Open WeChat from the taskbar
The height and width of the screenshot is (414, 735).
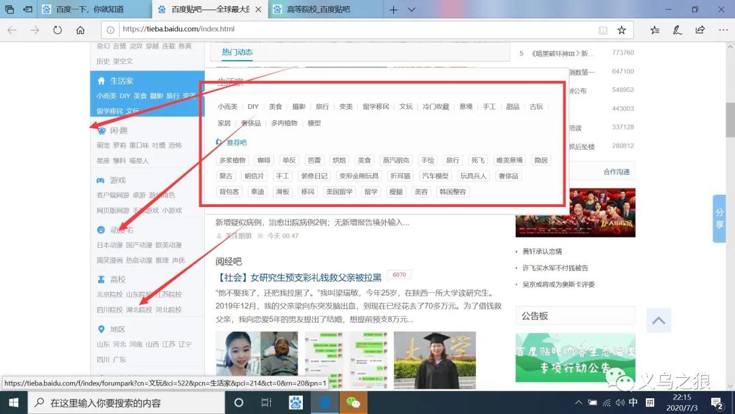[353, 402]
